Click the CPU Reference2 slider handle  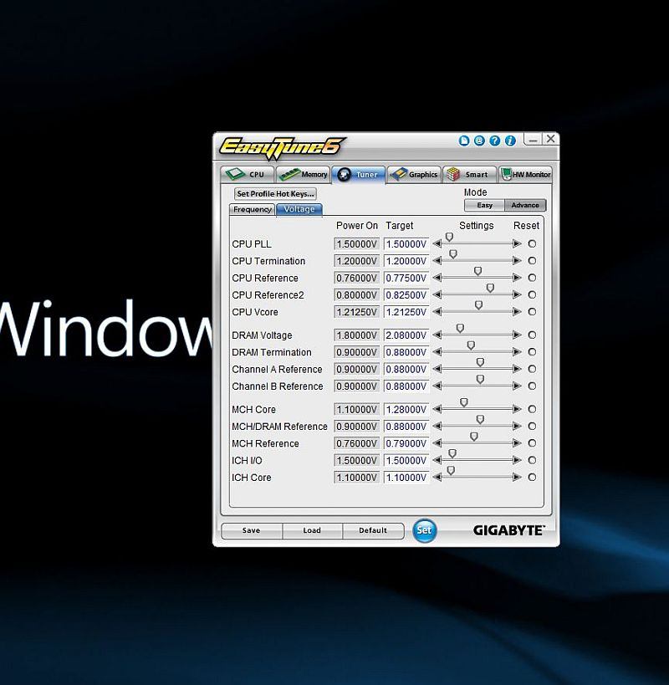point(490,288)
